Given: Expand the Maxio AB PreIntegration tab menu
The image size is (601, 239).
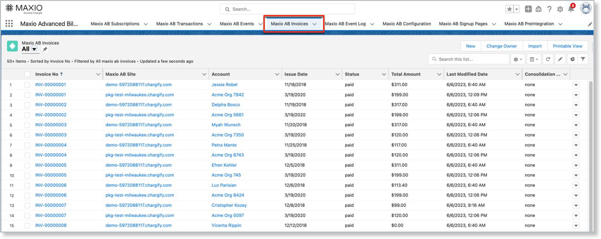Looking at the screenshot, I should (x=560, y=24).
